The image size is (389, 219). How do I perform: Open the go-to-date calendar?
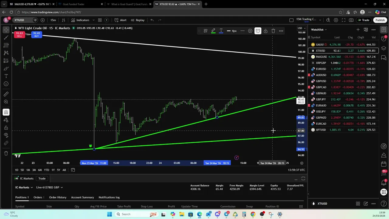click(73, 170)
